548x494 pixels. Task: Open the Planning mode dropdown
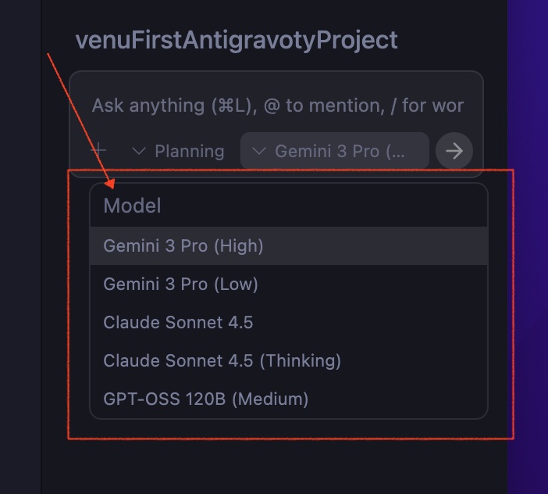coord(178,151)
